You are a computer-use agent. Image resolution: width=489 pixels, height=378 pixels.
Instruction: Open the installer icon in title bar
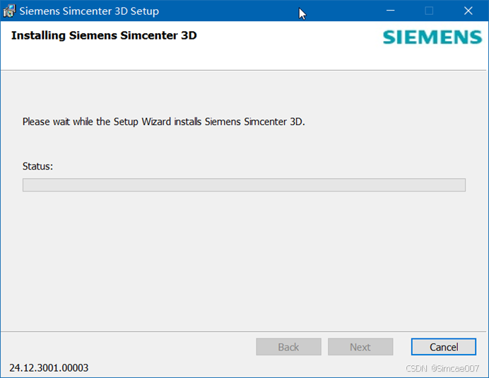tap(9, 11)
